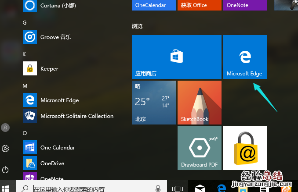Open OneDrive from the app list

52,164
